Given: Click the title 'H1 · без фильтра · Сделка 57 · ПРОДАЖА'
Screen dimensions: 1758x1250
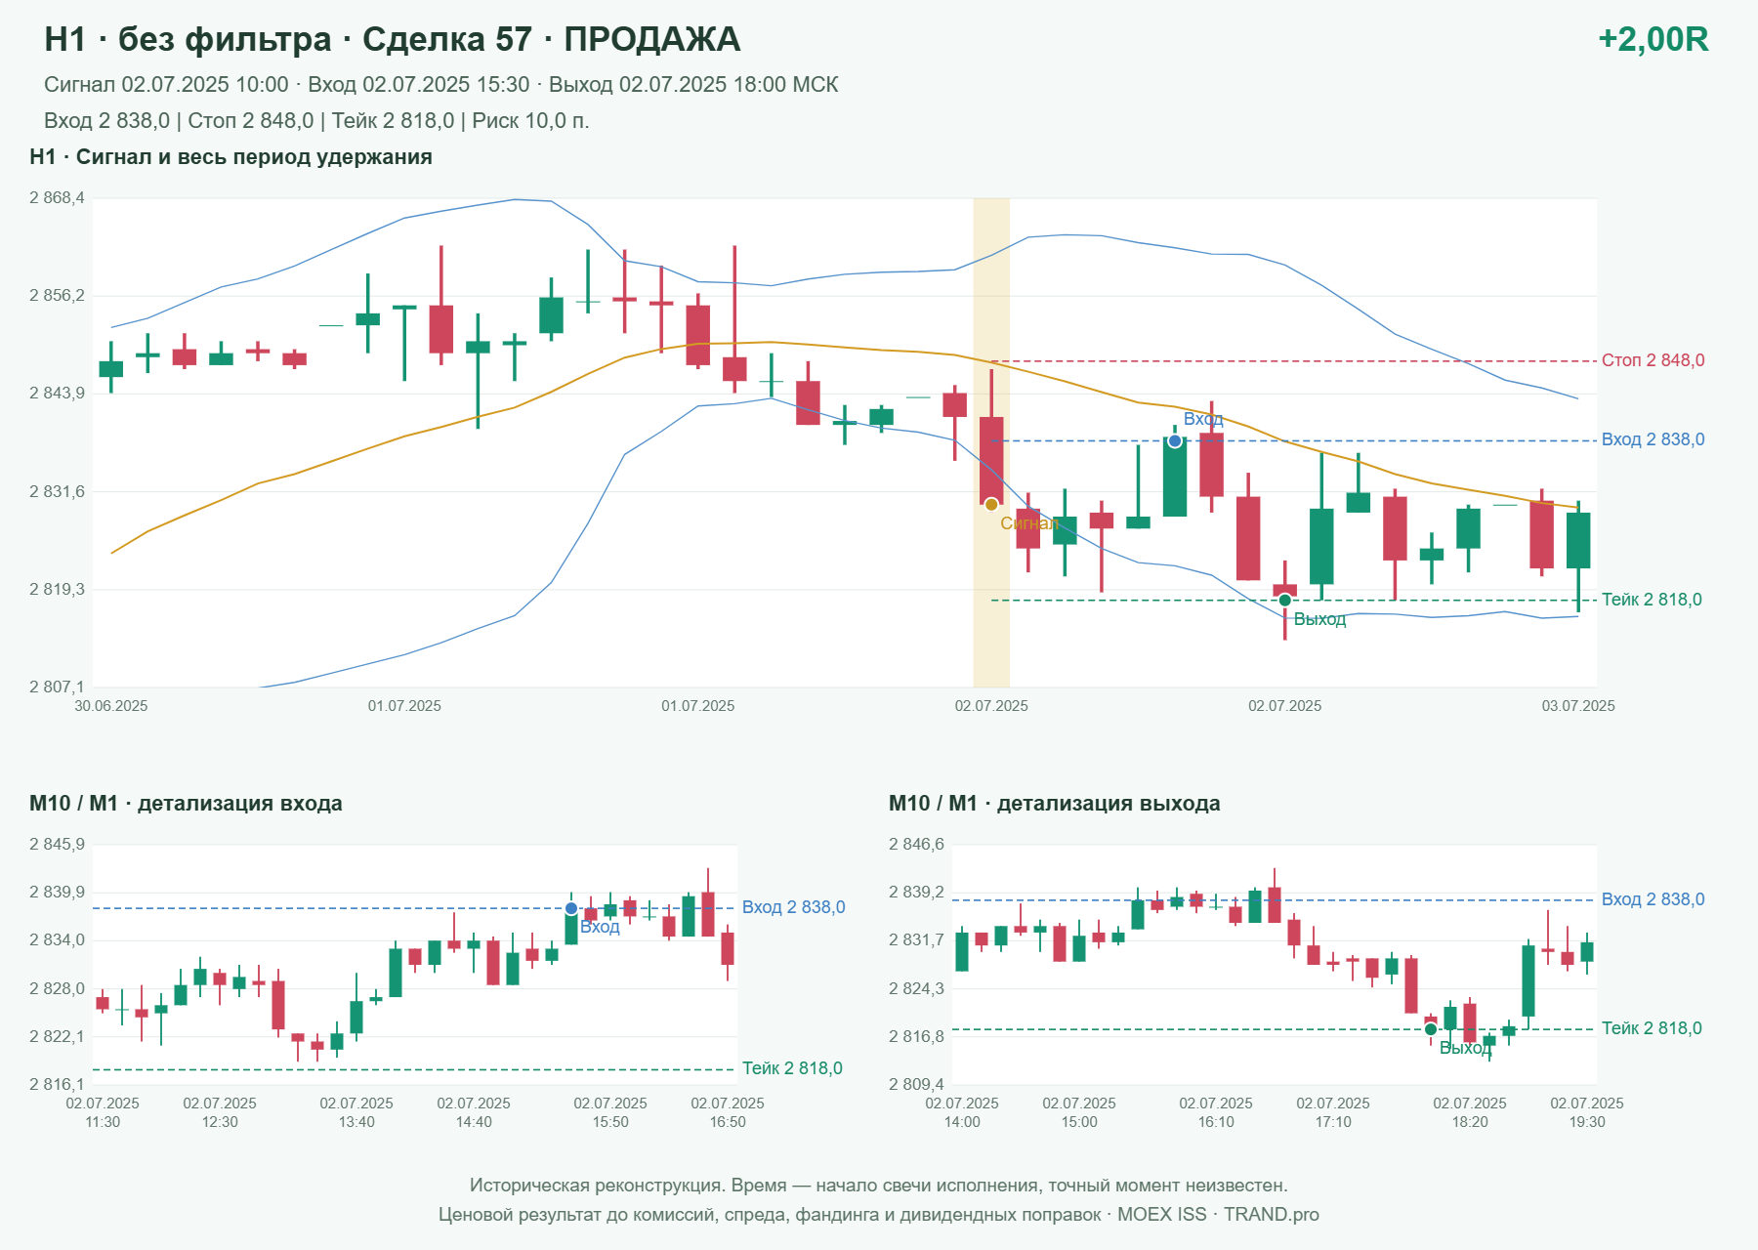Looking at the screenshot, I should [x=393, y=39].
